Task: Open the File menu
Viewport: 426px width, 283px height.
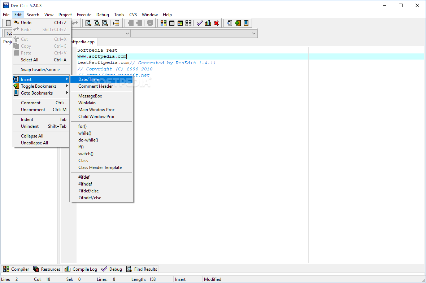Action: 6,15
